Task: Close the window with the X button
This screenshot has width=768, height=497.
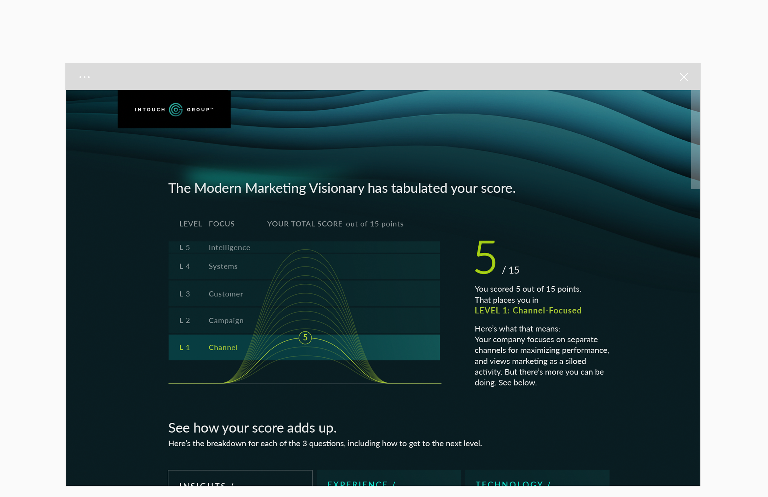Action: 684,77
